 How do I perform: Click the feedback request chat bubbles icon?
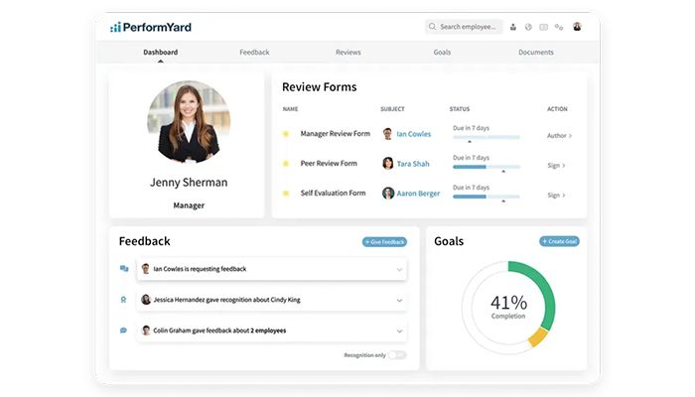coord(124,269)
